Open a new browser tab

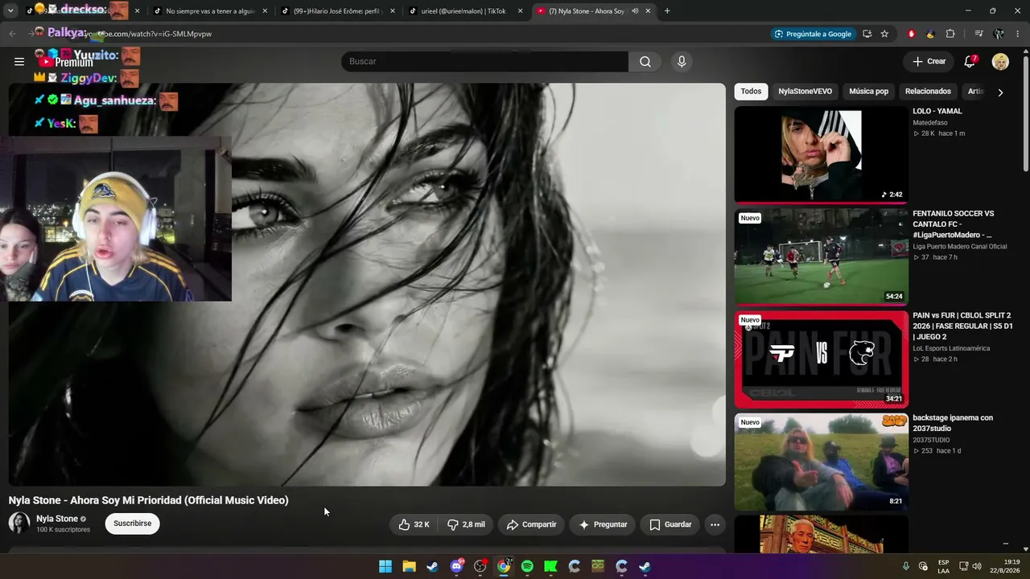tap(667, 11)
